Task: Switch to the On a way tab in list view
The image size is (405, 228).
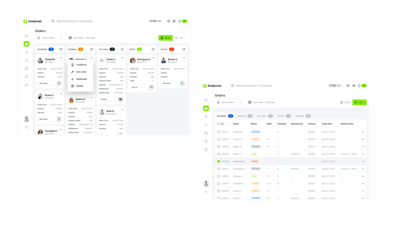Action: click(265, 116)
